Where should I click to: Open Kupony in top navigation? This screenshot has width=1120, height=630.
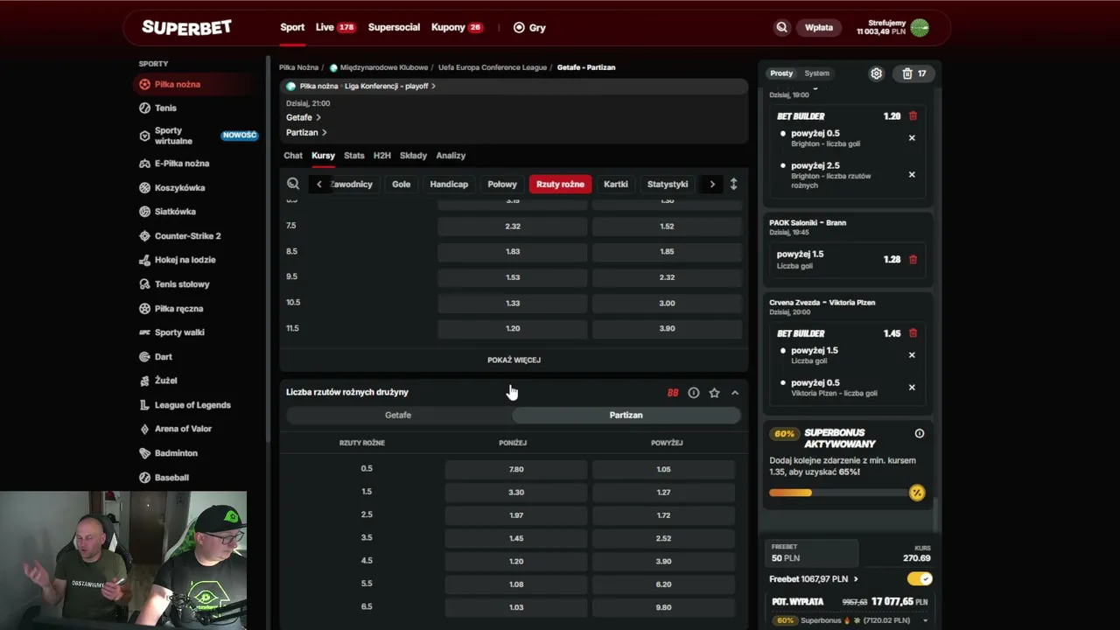tap(457, 27)
